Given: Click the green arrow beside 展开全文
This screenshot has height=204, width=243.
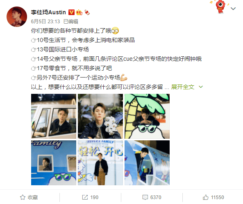Looking at the screenshot, I should 201,87.
